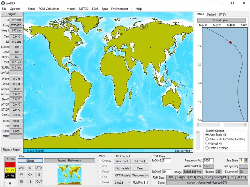Select Manual XY display option

pyautogui.click(x=207, y=143)
